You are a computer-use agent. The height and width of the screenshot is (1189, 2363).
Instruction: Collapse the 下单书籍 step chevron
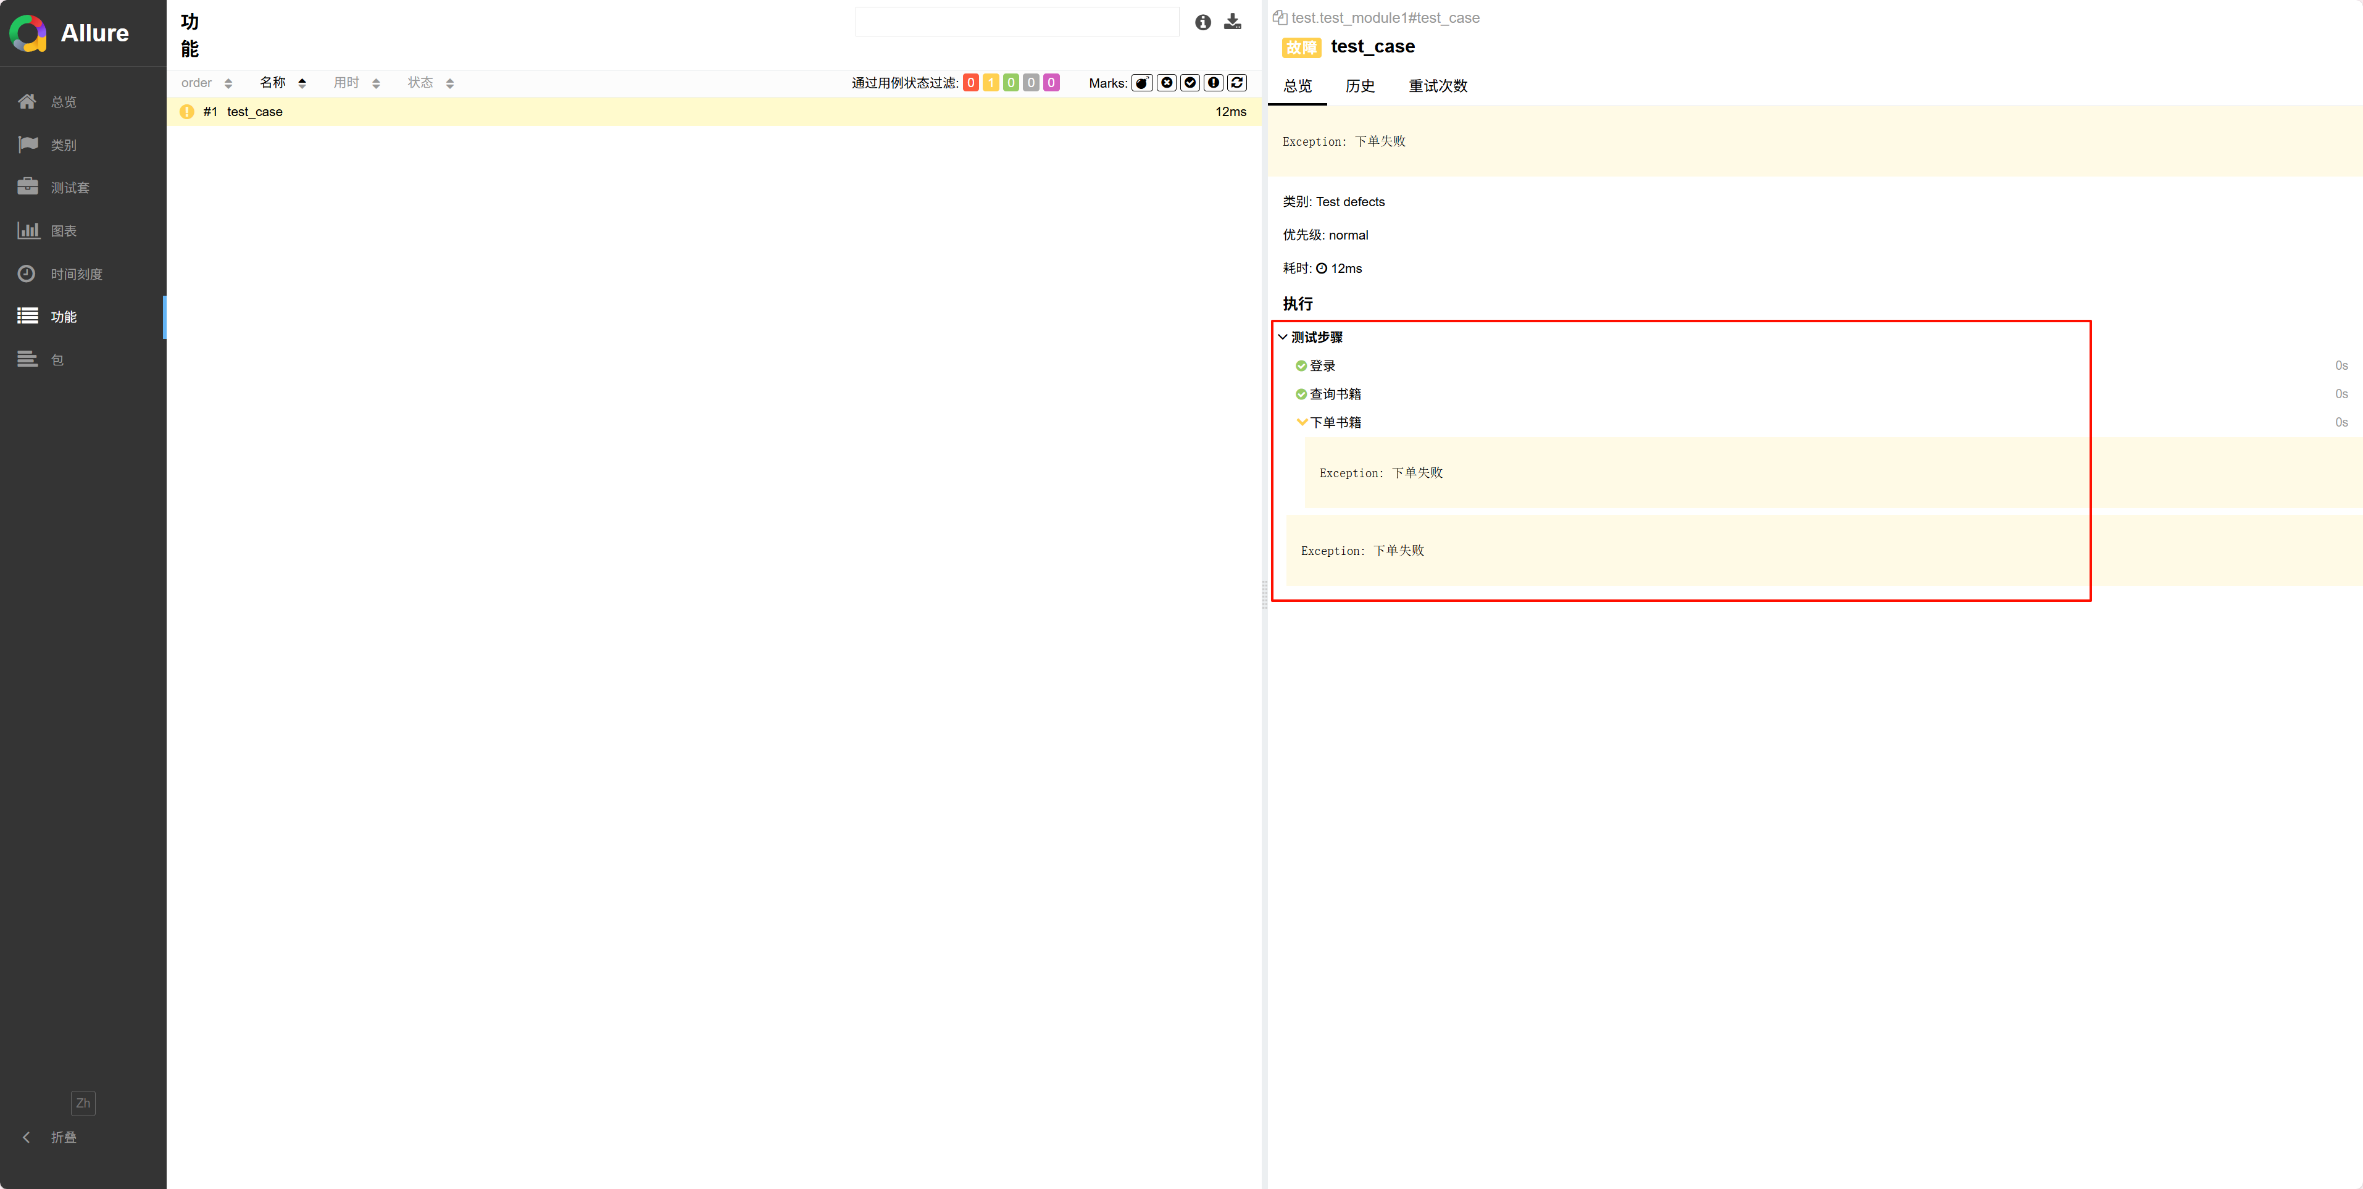point(1302,422)
